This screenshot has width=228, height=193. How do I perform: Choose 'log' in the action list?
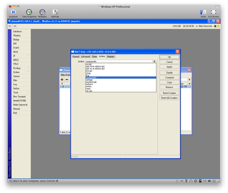[121, 75]
